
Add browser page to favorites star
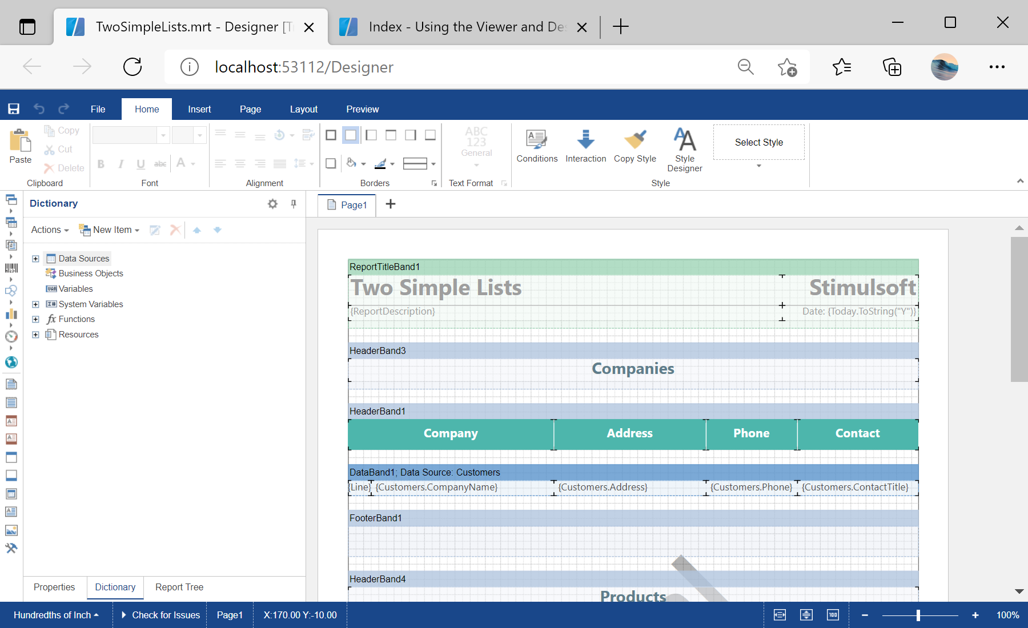tap(788, 67)
